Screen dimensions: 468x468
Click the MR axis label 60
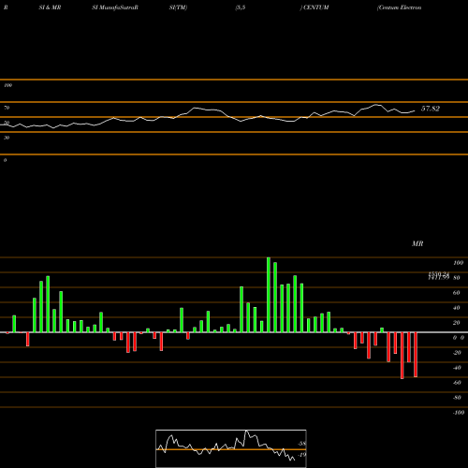[456, 293]
